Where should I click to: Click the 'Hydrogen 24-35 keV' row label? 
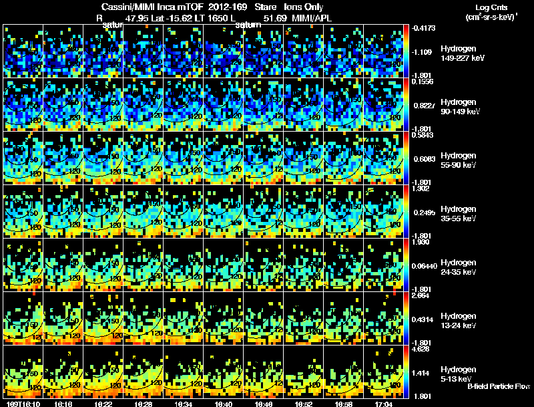coord(459,267)
